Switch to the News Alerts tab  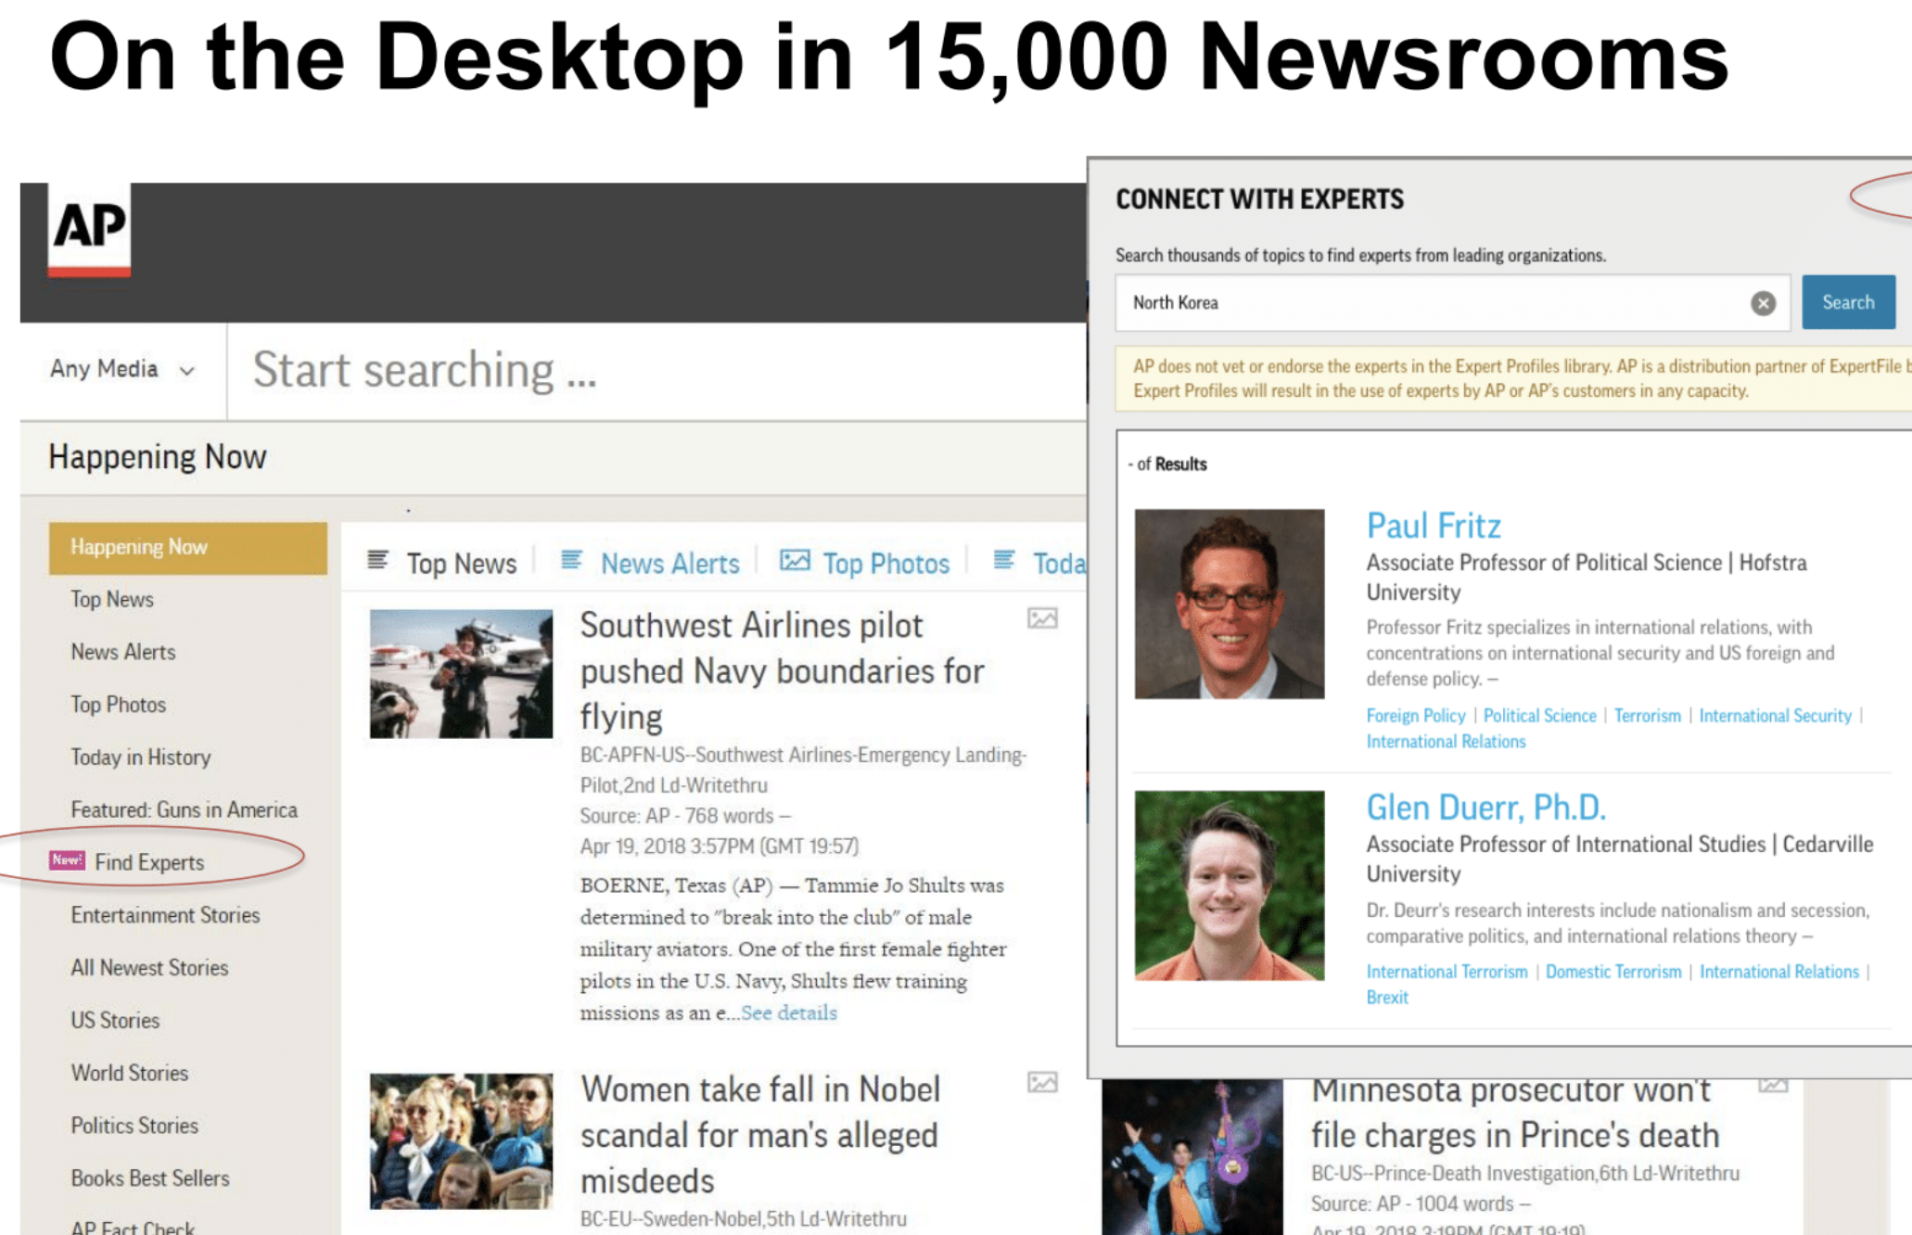(x=669, y=564)
